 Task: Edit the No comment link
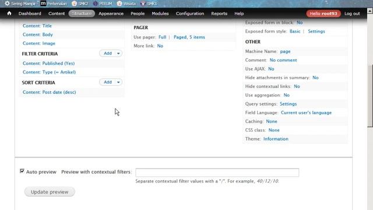[283, 60]
